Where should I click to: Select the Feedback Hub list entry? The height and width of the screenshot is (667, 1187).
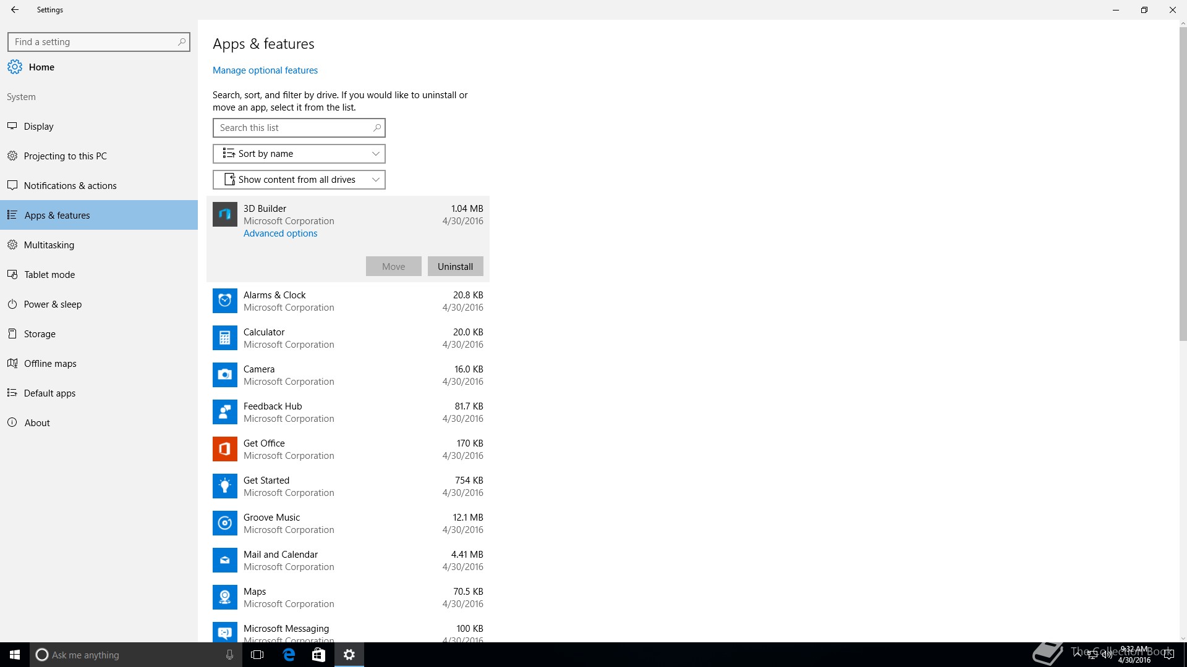pyautogui.click(x=348, y=412)
